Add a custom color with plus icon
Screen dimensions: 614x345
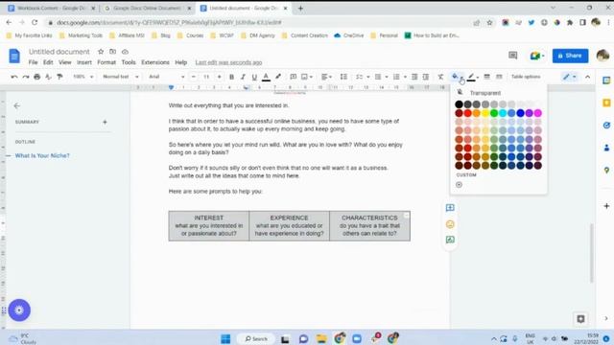459,185
